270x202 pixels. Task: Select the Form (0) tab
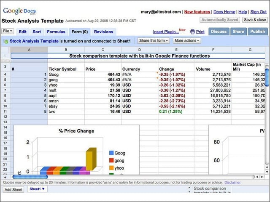pos(80,32)
